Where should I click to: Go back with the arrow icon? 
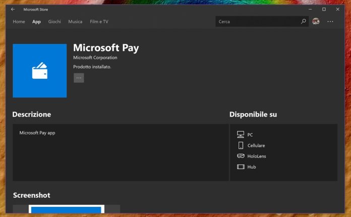tap(13, 10)
